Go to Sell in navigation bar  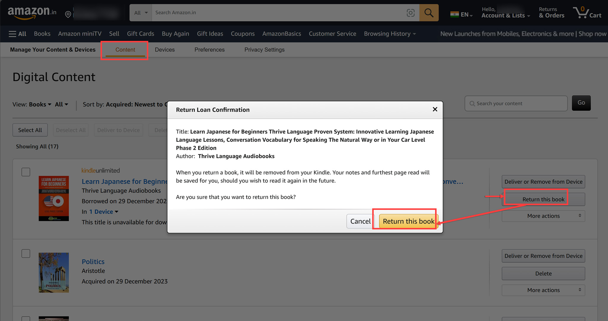(x=114, y=34)
